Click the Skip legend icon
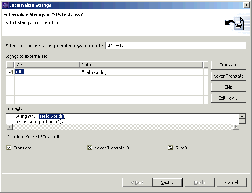This screenshot has height=193, width=252. point(170,148)
